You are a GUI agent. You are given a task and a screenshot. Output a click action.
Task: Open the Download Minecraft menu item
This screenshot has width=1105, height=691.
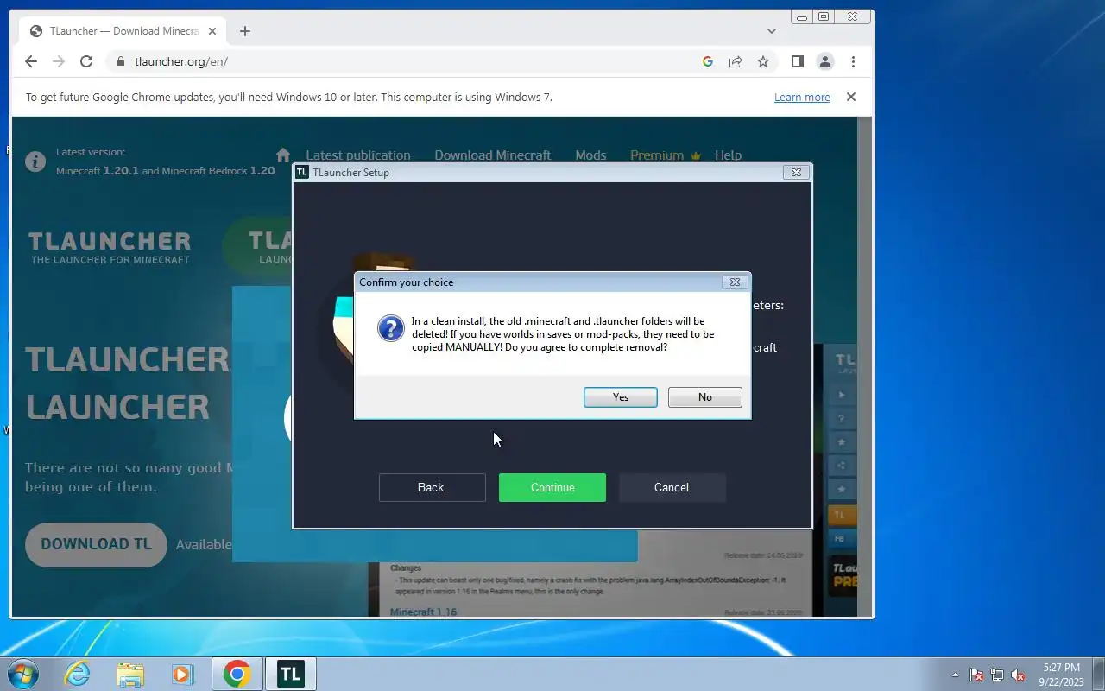coord(492,155)
